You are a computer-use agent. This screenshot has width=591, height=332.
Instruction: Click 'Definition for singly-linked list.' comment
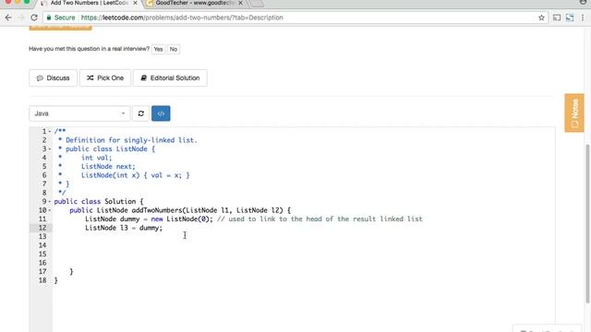[x=131, y=140]
